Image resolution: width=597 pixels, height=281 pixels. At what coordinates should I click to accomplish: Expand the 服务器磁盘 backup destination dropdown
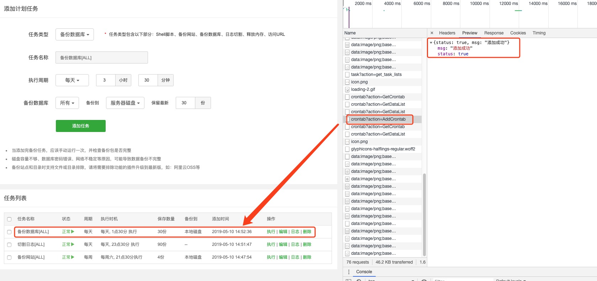coord(125,103)
